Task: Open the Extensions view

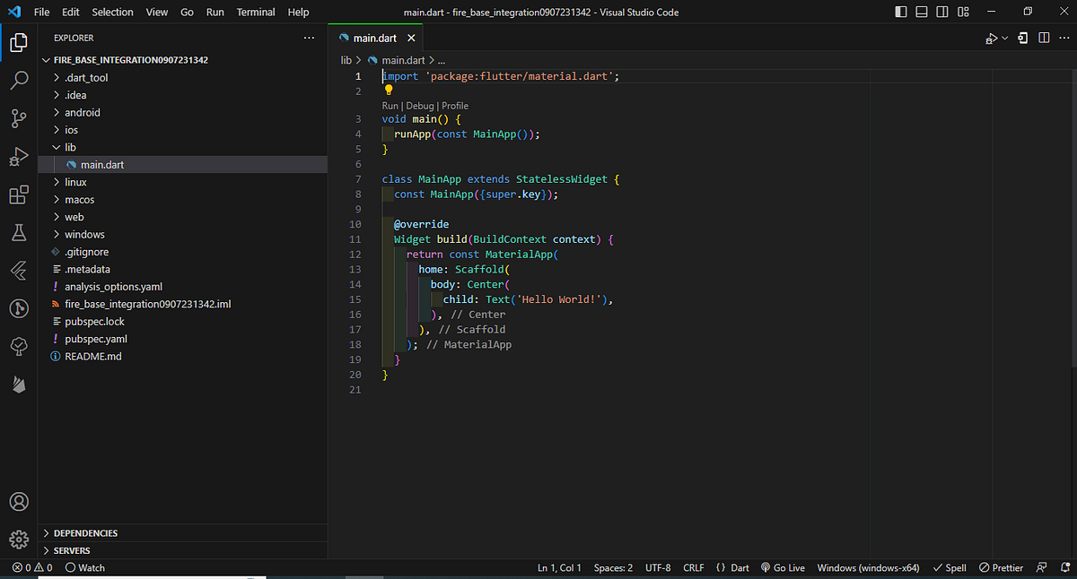Action: (x=19, y=195)
